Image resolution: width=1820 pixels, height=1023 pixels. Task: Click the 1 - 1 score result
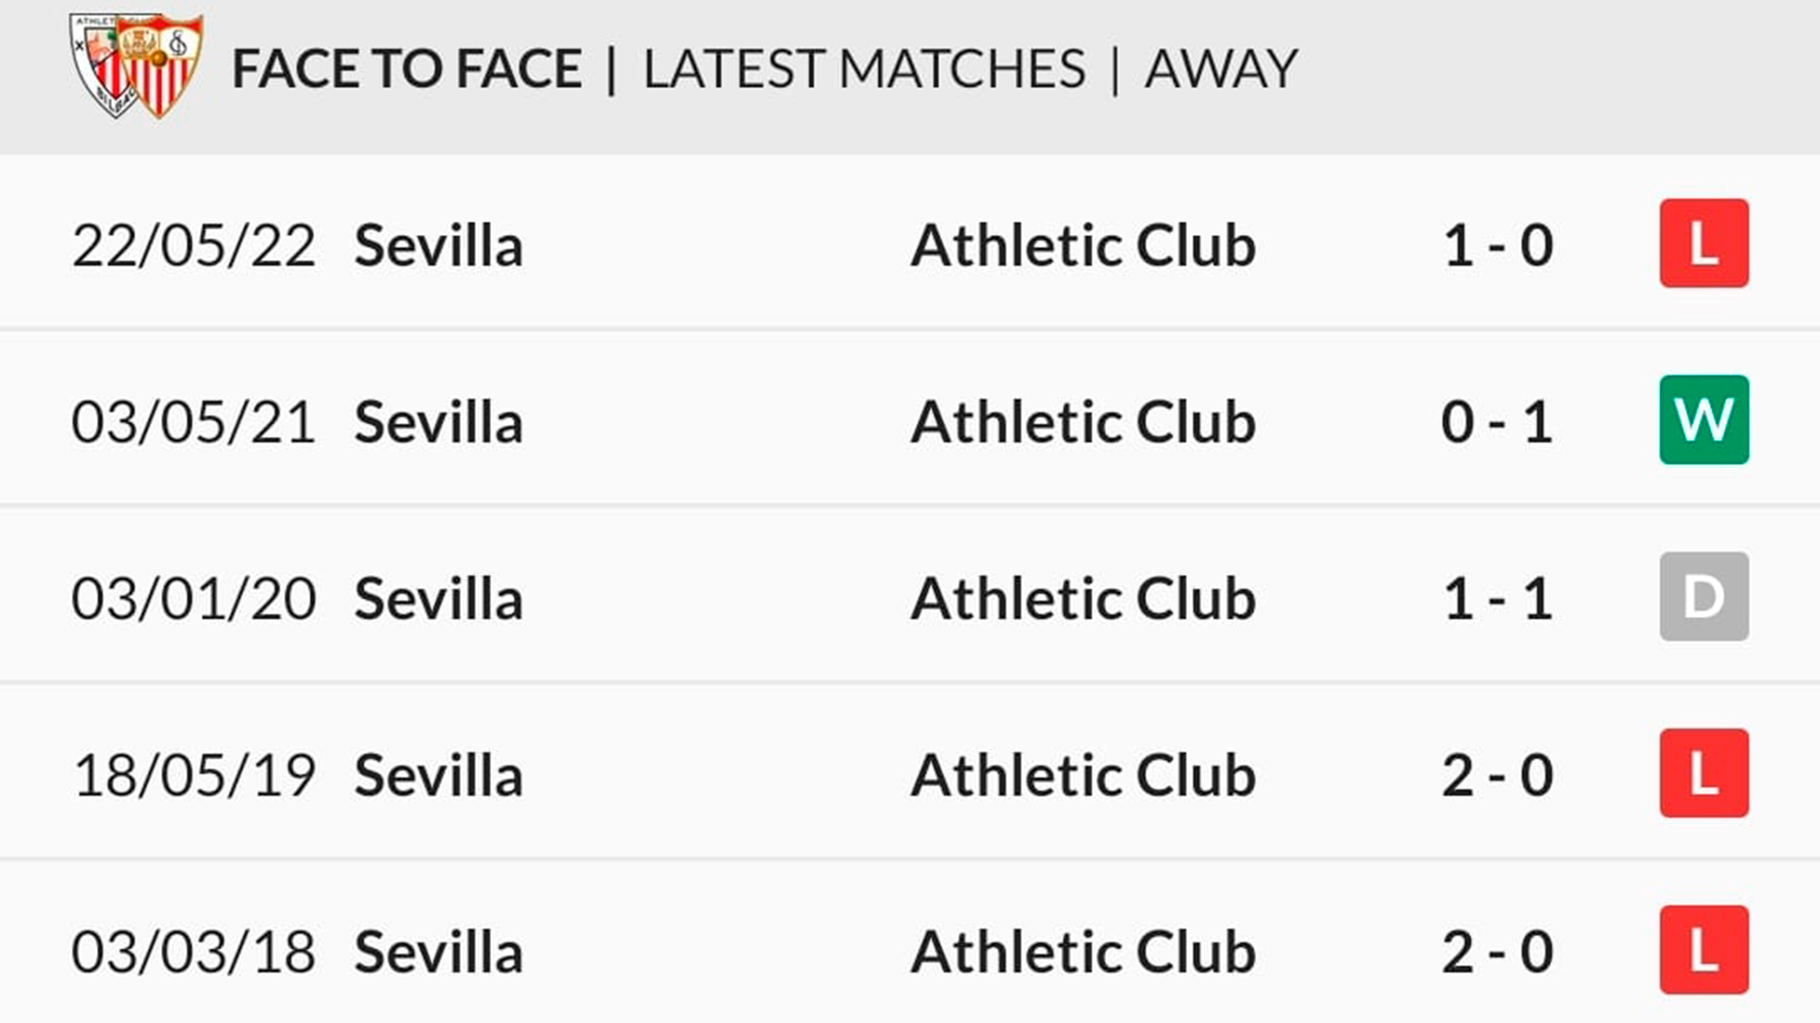[1497, 599]
